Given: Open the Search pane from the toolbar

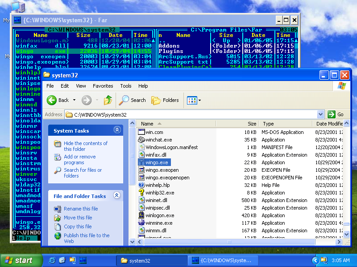Looking at the screenshot, I should pyautogui.click(x=133, y=100).
